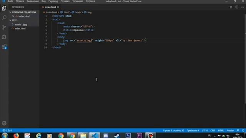The height and width of the screenshot is (138, 246).
Task: Launch Firefox from taskbar
Action: tap(16, 135)
